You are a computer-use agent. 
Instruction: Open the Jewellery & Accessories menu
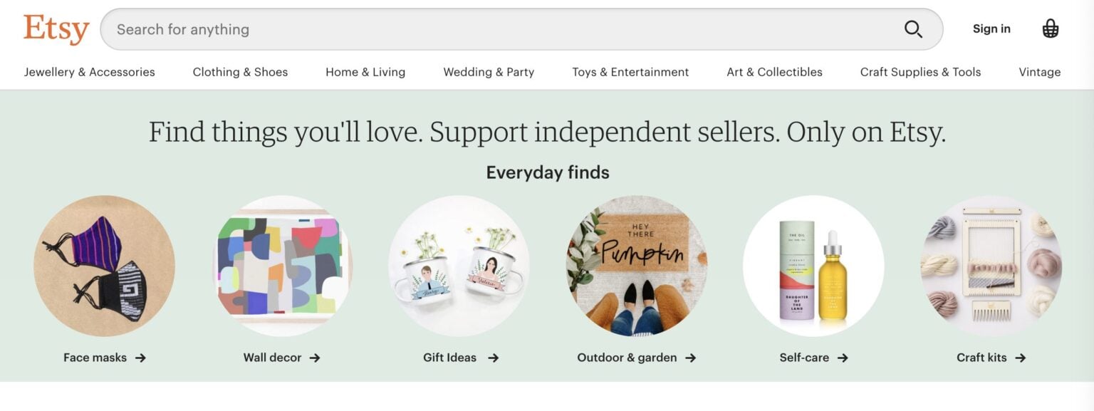point(89,72)
